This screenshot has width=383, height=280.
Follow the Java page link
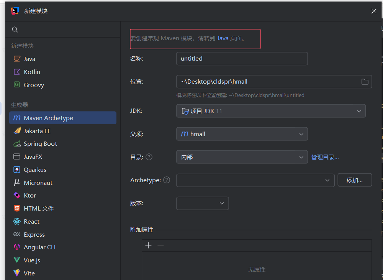223,38
